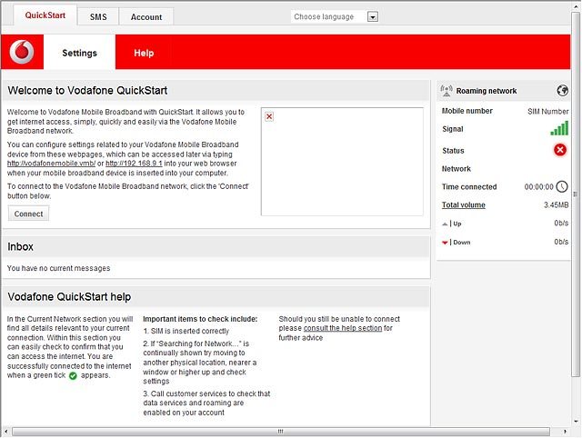Click the scroll up arrow
The width and height of the screenshot is (582, 438).
coord(576,5)
